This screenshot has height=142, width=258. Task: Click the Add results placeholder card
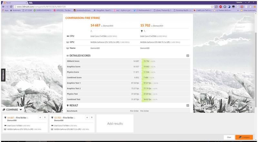[115, 124]
